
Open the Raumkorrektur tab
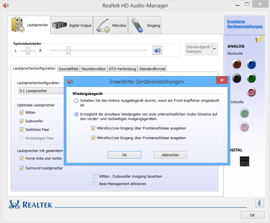tap(94, 69)
